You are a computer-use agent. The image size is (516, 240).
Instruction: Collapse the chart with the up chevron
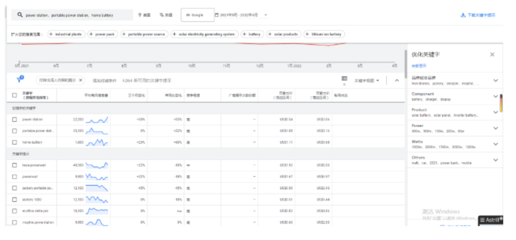tap(397, 80)
